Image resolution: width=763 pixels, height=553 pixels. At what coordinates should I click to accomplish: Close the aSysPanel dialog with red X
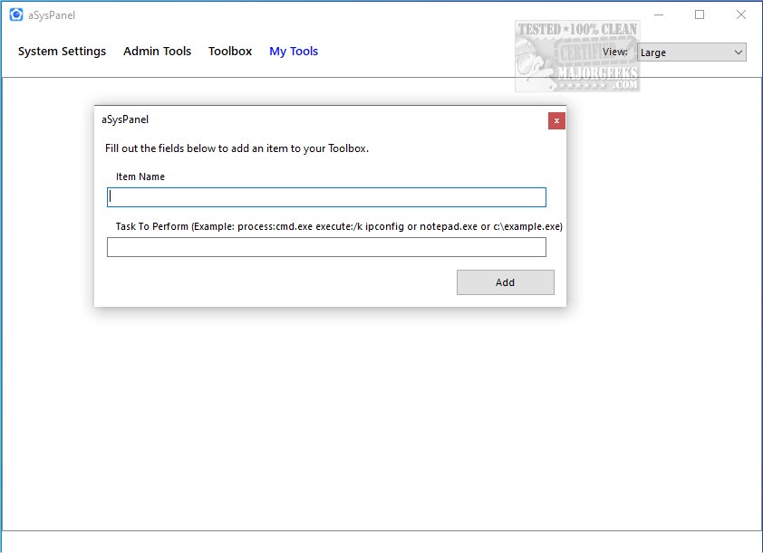pyautogui.click(x=556, y=121)
